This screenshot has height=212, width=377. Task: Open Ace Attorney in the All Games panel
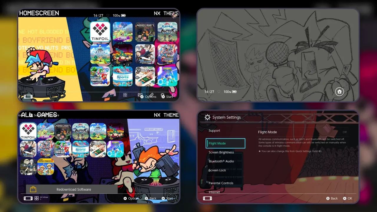(x=28, y=149)
